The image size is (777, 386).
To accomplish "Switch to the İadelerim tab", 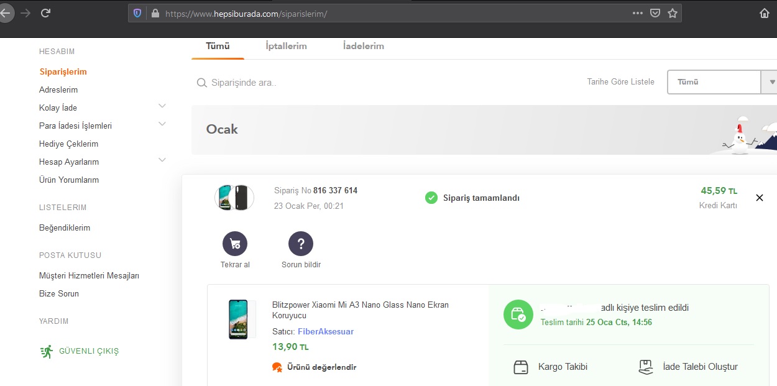I will pyautogui.click(x=364, y=46).
